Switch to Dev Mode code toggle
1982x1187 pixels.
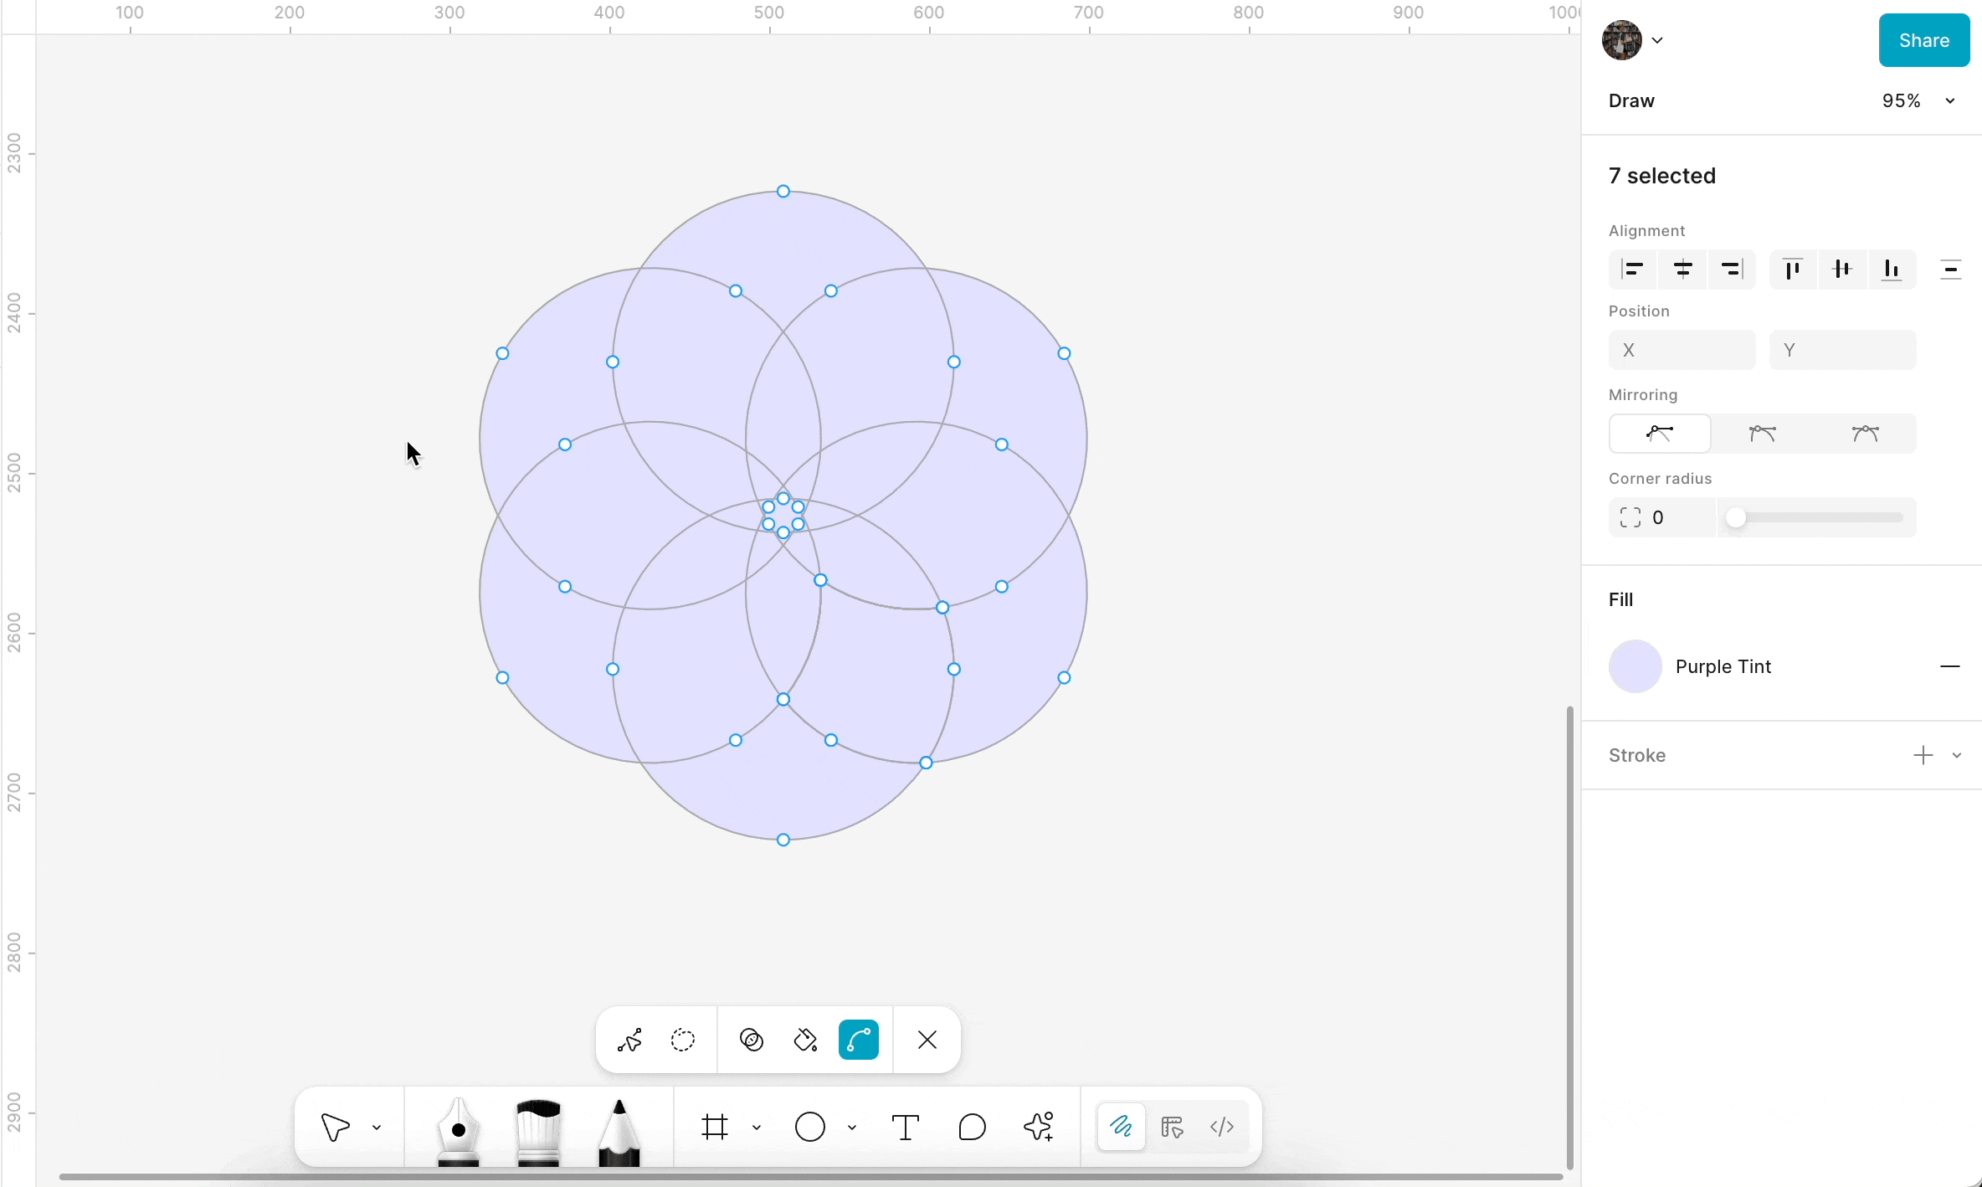pos(1222,1127)
